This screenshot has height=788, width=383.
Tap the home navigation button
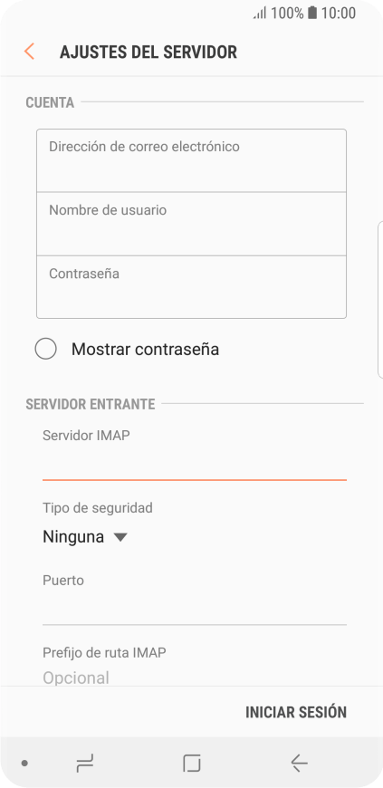[192, 764]
